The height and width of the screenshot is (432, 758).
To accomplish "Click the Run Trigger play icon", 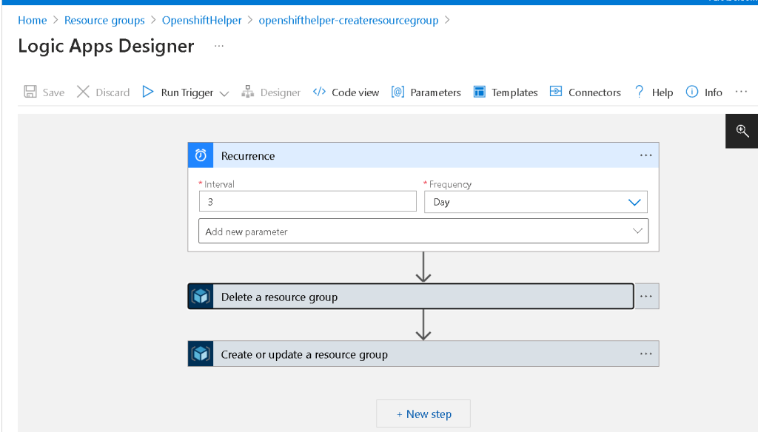I will click(148, 91).
